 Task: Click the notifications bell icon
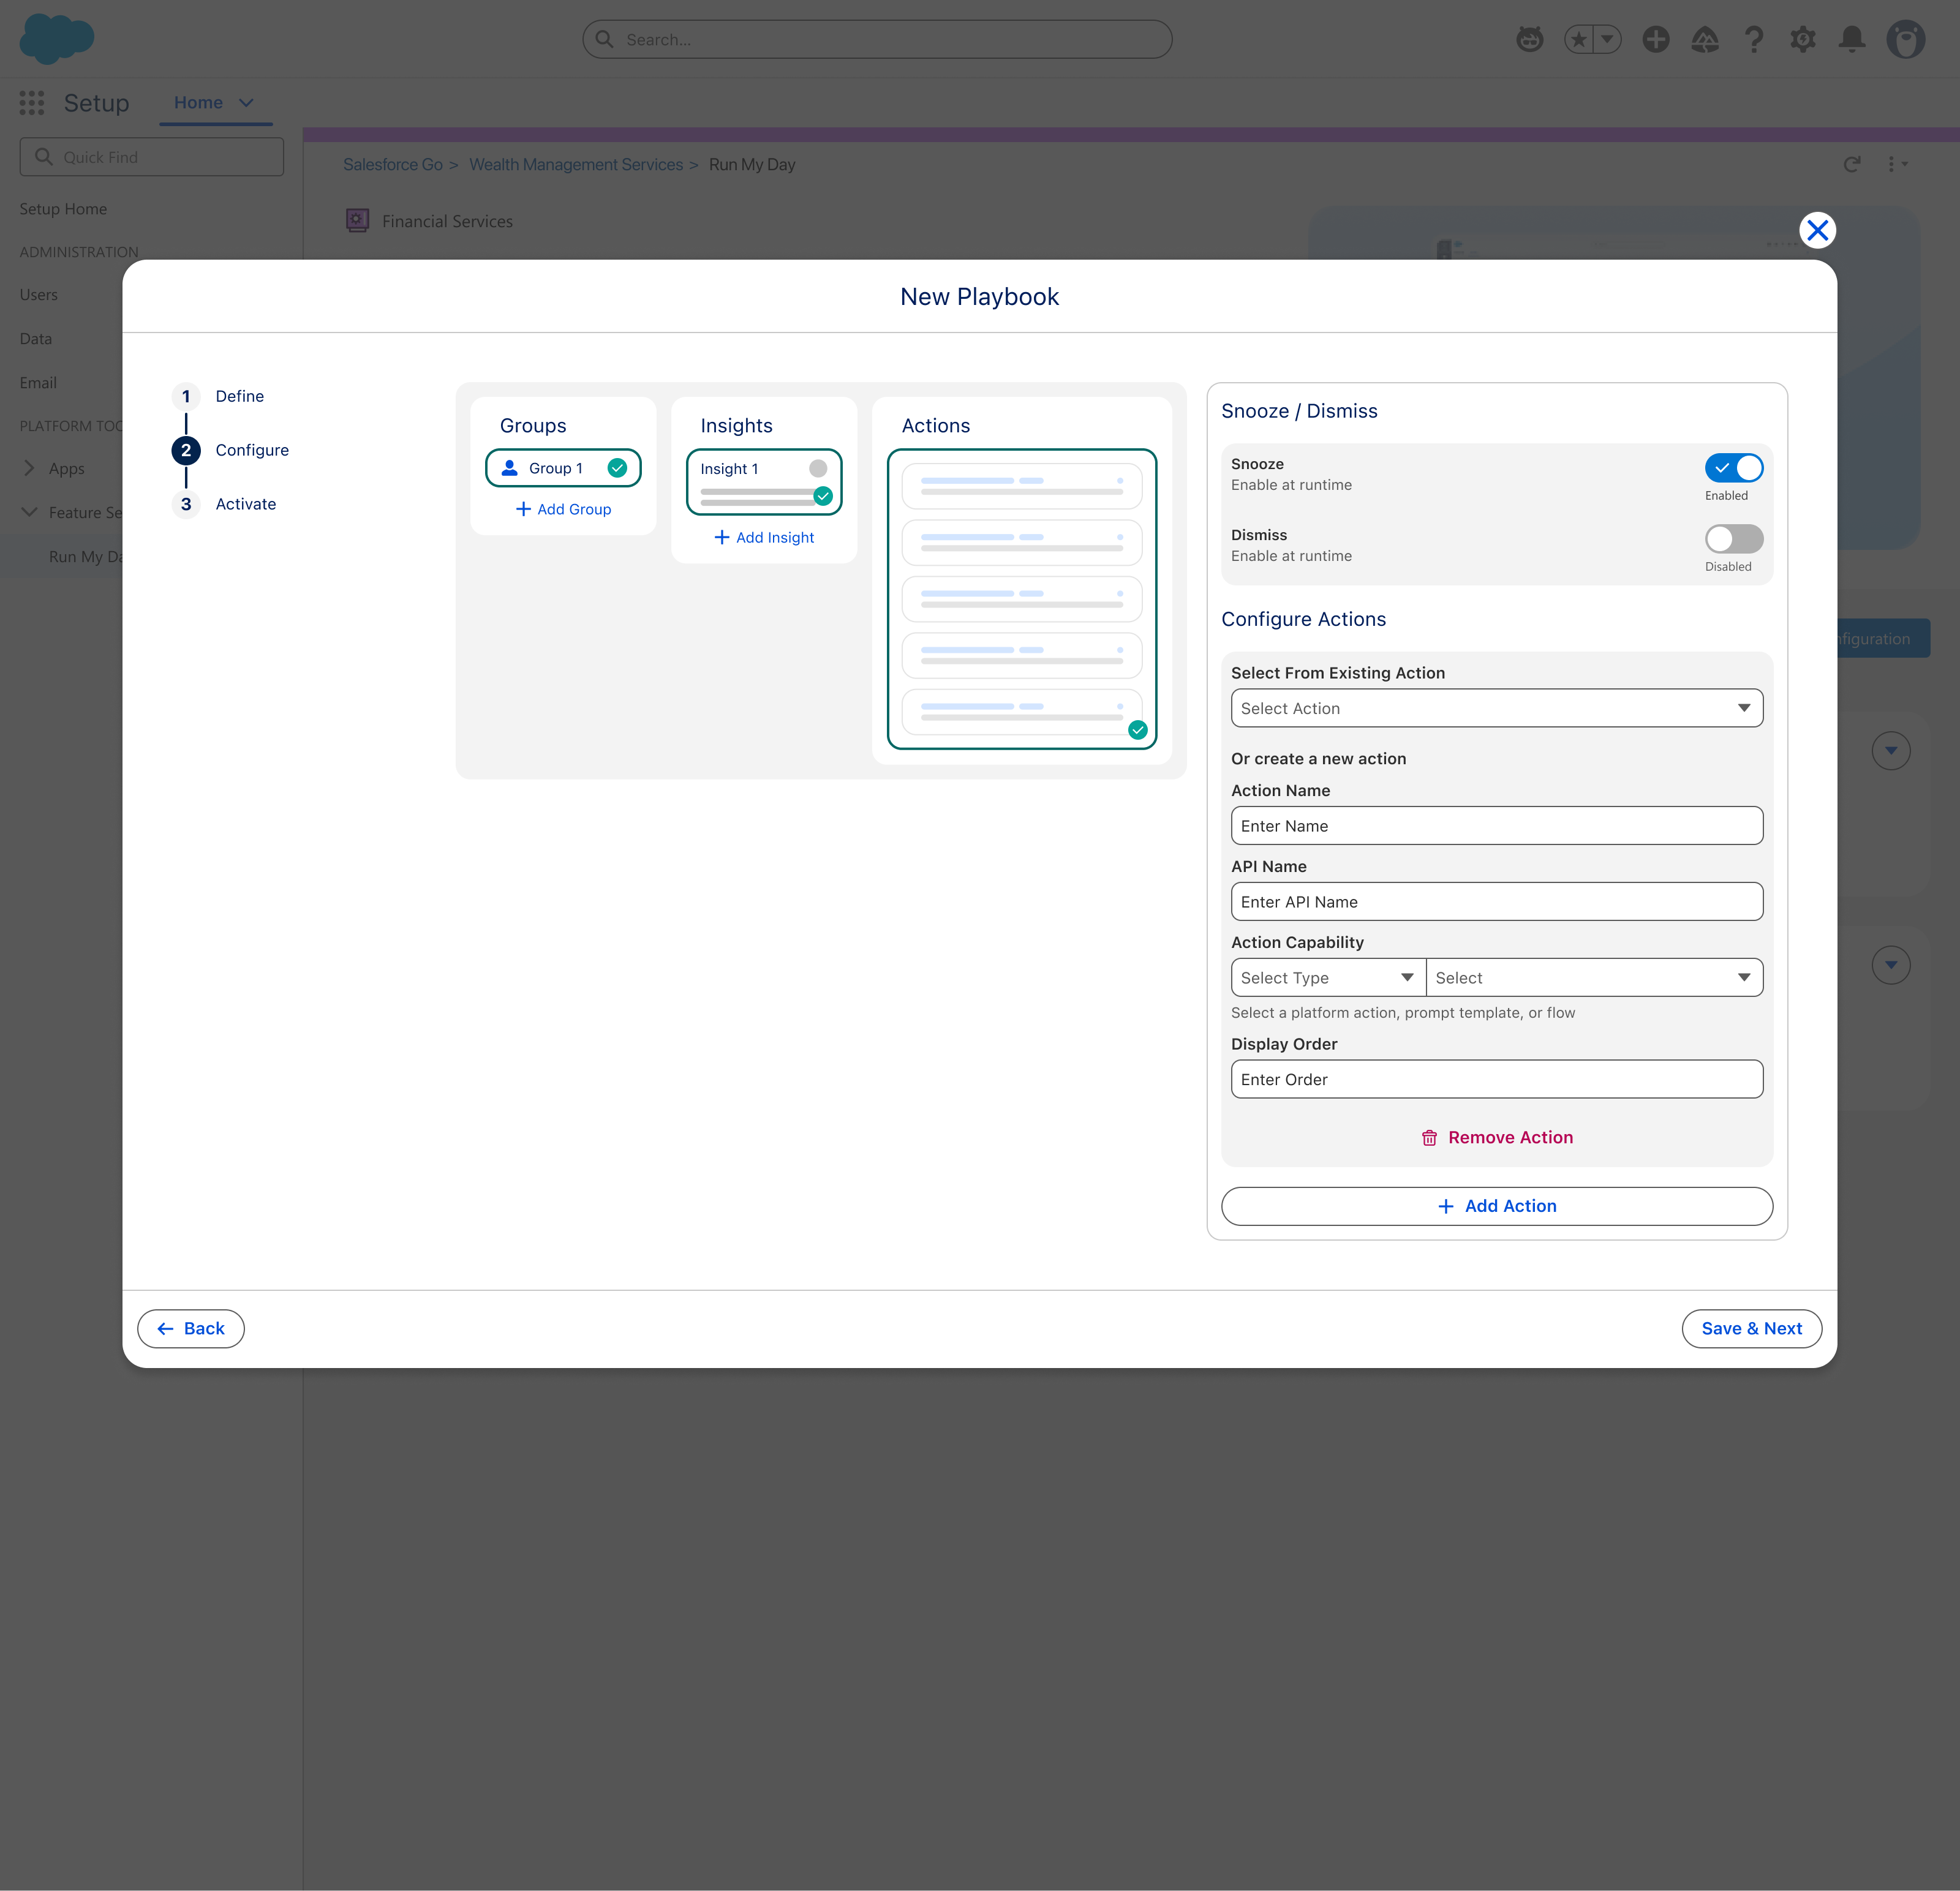pos(1852,39)
